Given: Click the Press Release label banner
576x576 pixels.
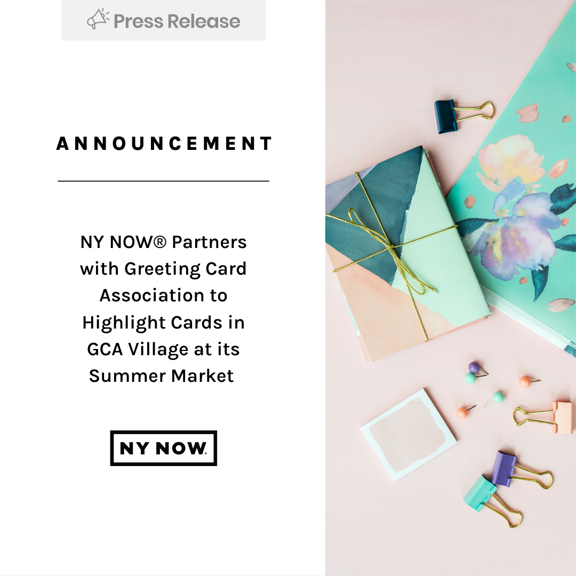Looking at the screenshot, I should 163,20.
